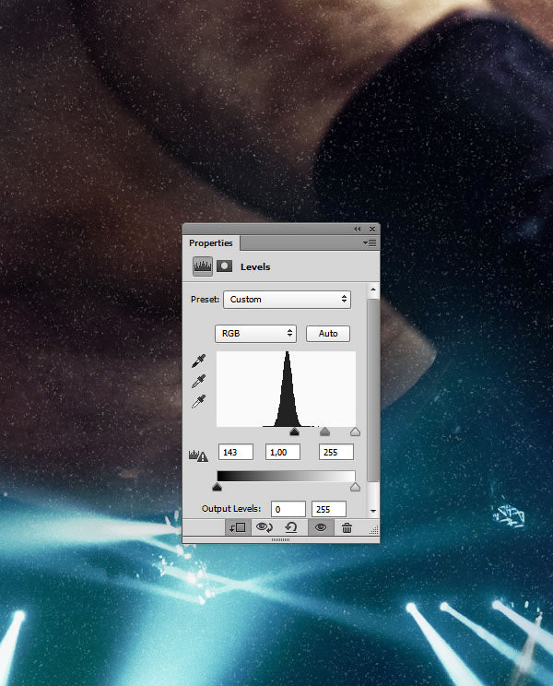This screenshot has height=686, width=553.
Task: Click the Levels histogram graph
Action: pos(287,389)
